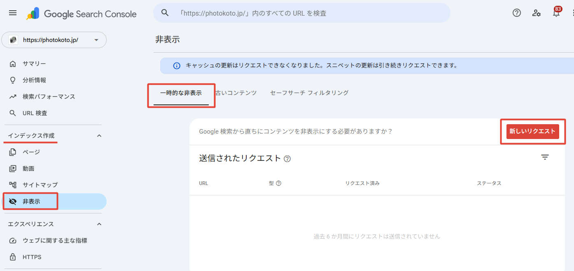
Task: Click the pages icon beside ページ
Action: click(13, 152)
